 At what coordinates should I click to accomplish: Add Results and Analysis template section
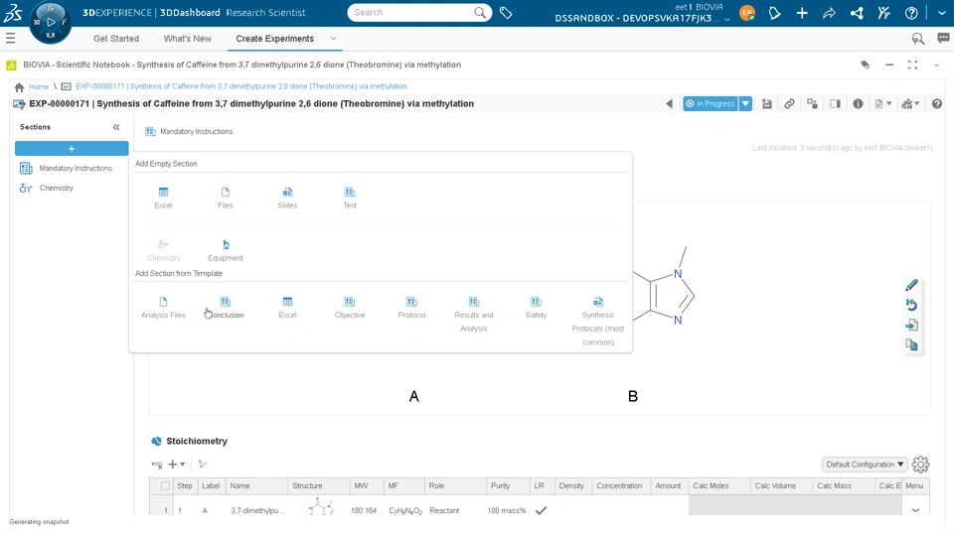pos(473,315)
